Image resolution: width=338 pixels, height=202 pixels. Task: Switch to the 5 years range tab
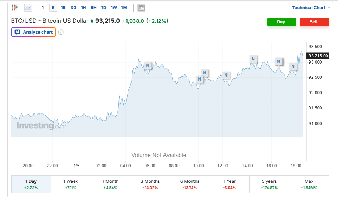pos(269,184)
